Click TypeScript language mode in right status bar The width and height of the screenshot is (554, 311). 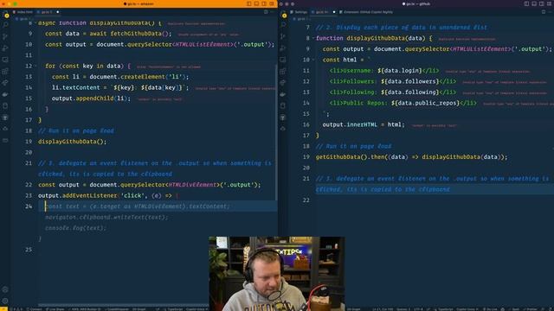tap(443, 309)
